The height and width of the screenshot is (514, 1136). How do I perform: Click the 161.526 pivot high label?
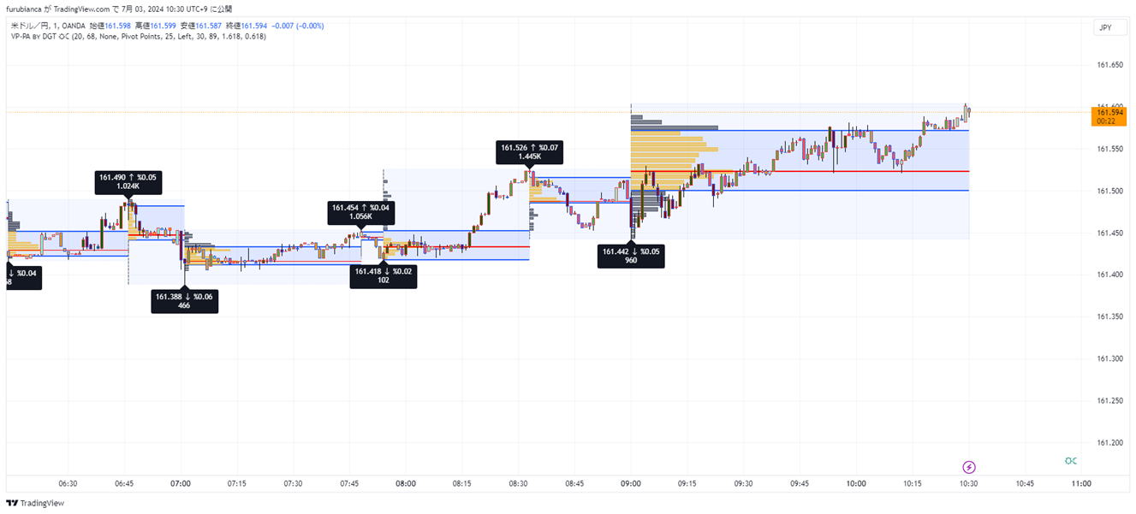[x=531, y=152]
